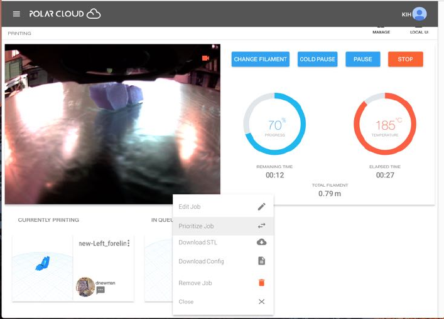
Task: Click dnewman's chat bubble icon
Action: pos(100,290)
